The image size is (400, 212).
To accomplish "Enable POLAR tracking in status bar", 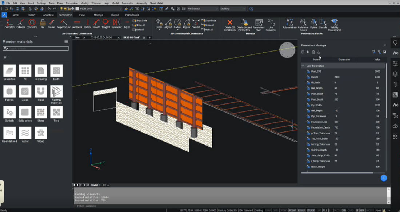I will point(293,209).
